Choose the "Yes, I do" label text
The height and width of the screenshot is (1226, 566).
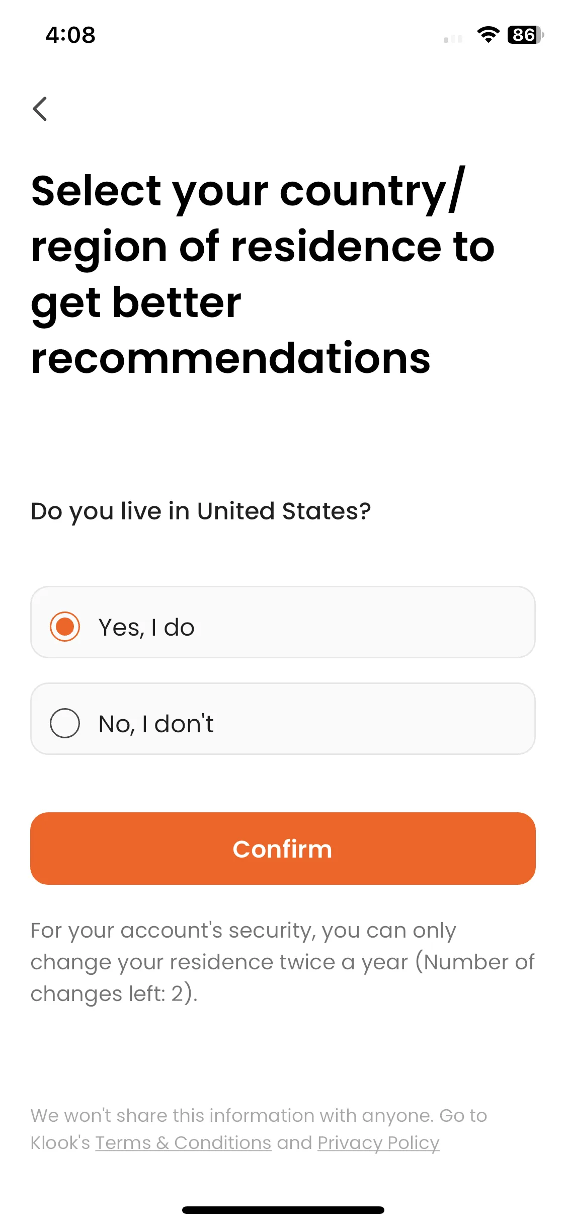(146, 628)
